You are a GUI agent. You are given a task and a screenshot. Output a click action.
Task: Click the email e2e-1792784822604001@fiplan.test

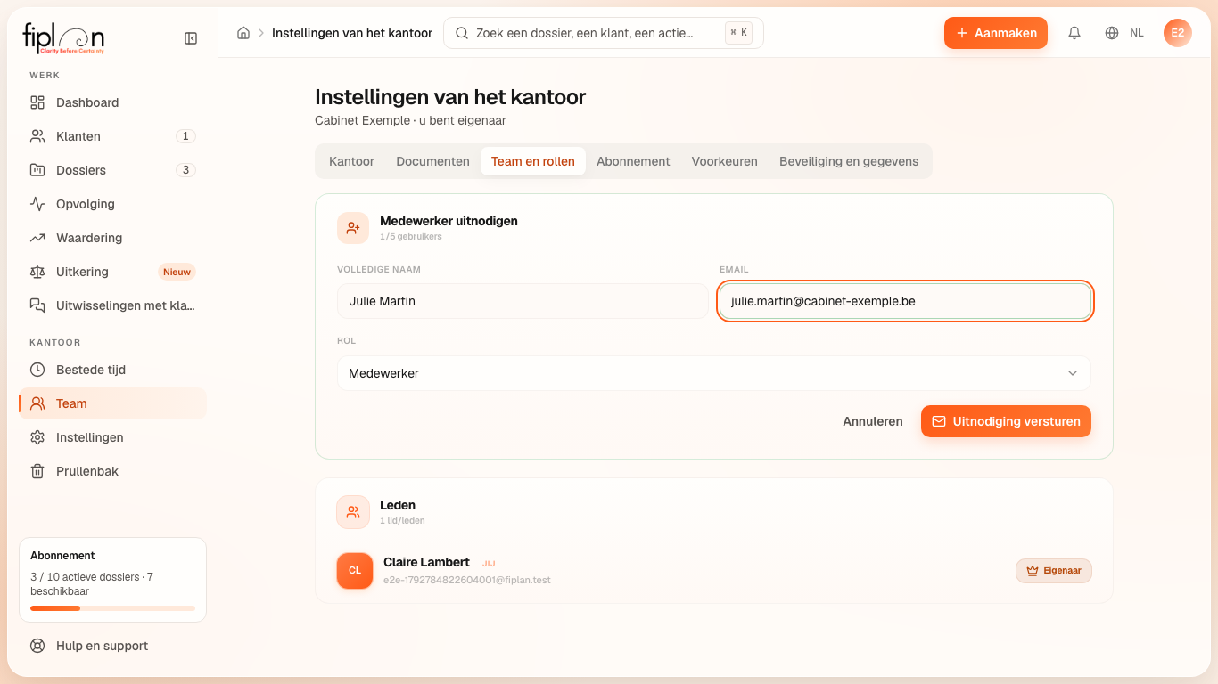(x=467, y=580)
